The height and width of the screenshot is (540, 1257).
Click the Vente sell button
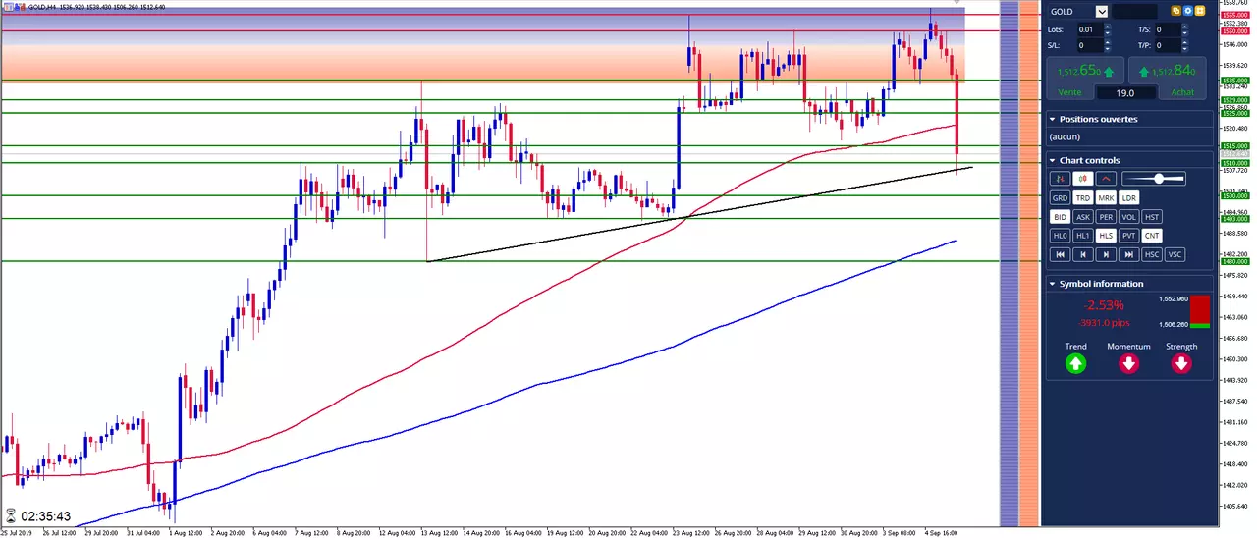coord(1084,77)
